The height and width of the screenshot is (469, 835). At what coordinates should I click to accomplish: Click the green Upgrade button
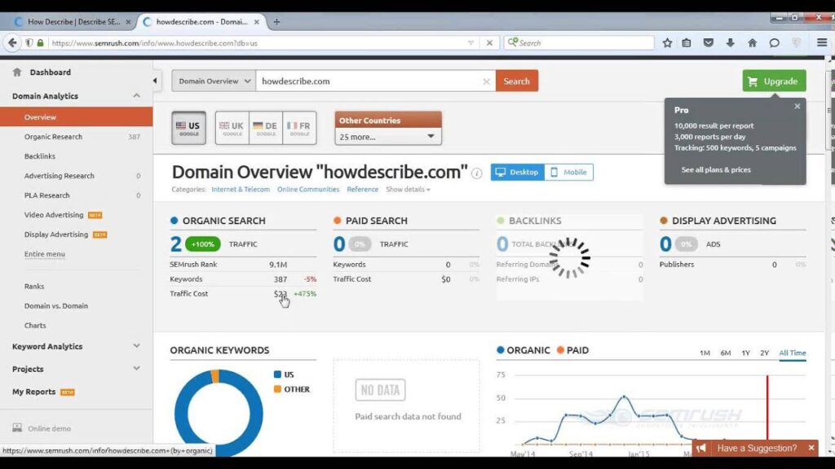775,81
